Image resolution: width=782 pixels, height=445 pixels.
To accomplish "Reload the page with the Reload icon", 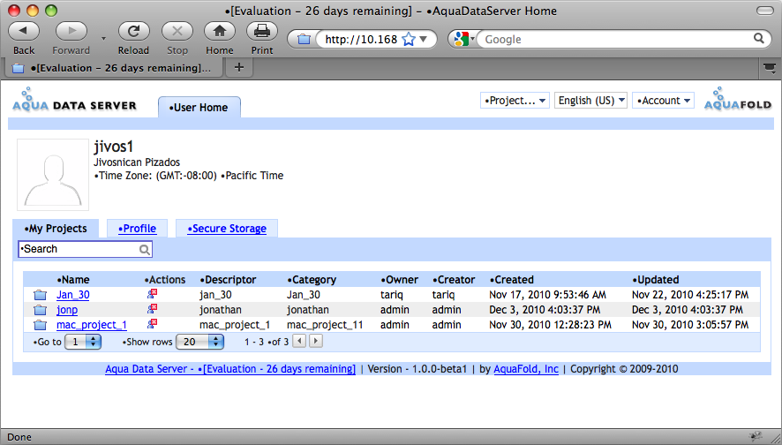I will [133, 31].
